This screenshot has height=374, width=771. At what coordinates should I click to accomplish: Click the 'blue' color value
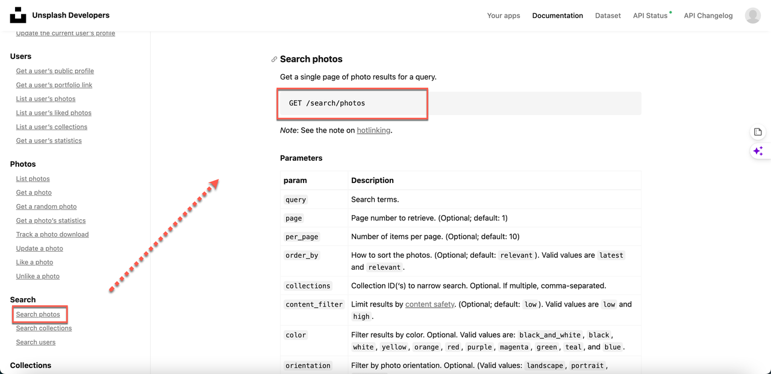[x=613, y=348]
